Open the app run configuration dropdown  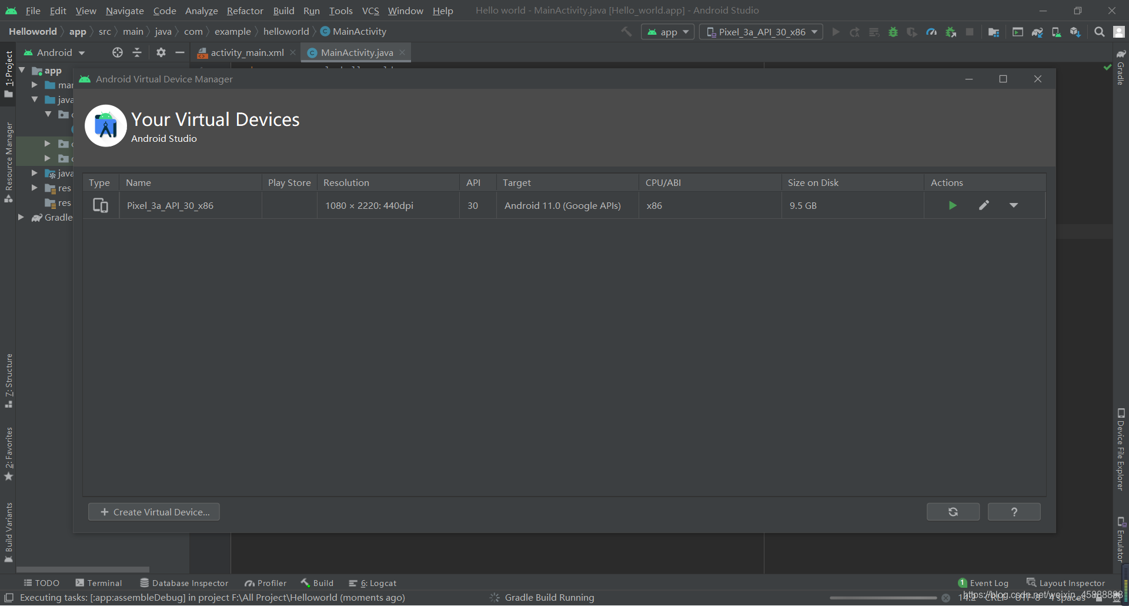coord(668,32)
